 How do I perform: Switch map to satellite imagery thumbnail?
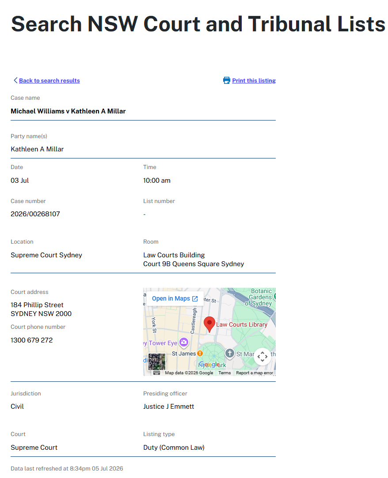(x=157, y=361)
